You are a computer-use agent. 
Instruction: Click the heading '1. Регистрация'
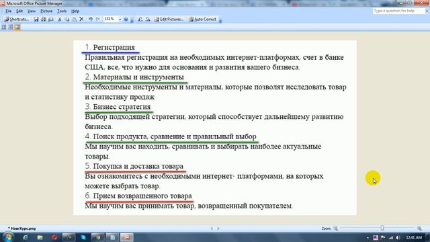point(110,47)
